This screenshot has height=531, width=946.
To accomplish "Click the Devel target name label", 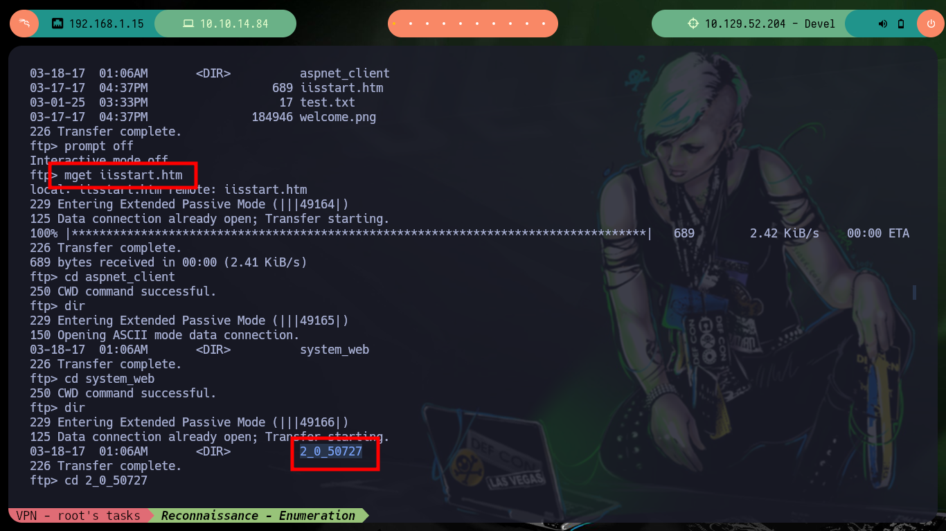I will 820,24.
